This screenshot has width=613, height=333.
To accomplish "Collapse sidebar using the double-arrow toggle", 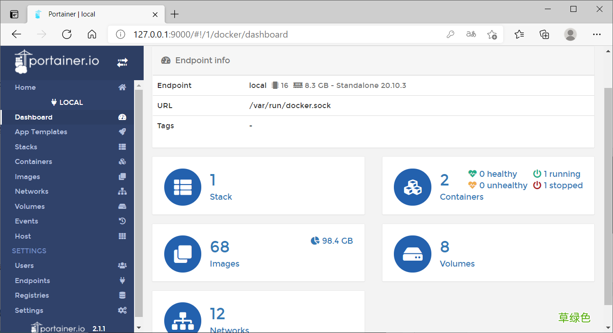I will (122, 62).
